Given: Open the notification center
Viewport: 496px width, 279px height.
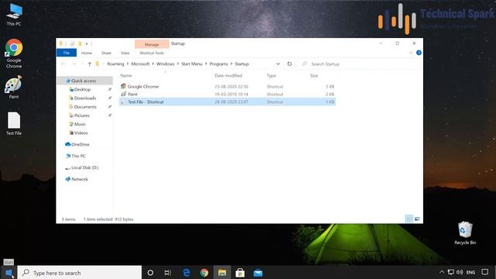Looking at the screenshot, I should click(x=484, y=272).
